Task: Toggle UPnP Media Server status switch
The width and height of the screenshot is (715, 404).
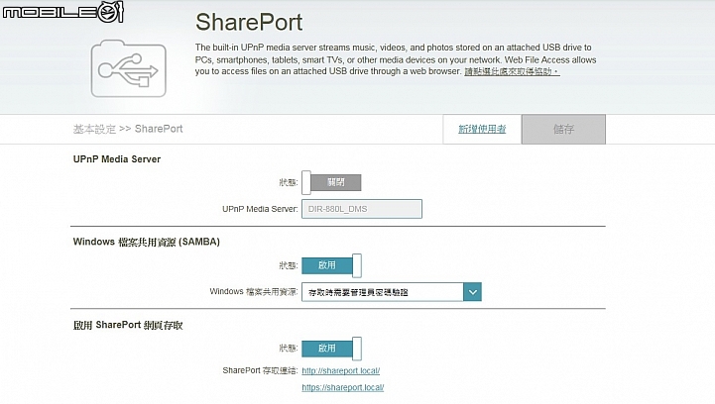Action: point(331,182)
